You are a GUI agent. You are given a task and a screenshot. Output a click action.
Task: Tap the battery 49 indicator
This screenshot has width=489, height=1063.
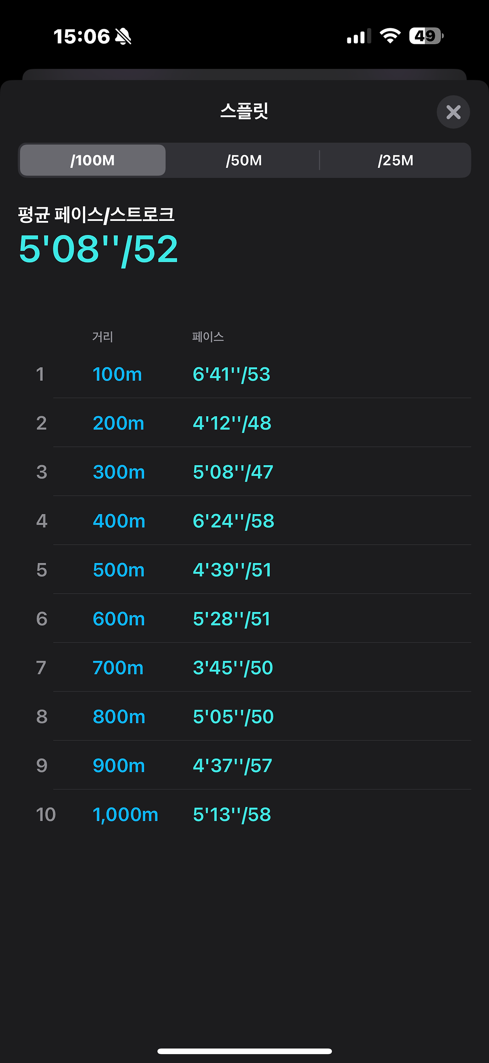[426, 36]
